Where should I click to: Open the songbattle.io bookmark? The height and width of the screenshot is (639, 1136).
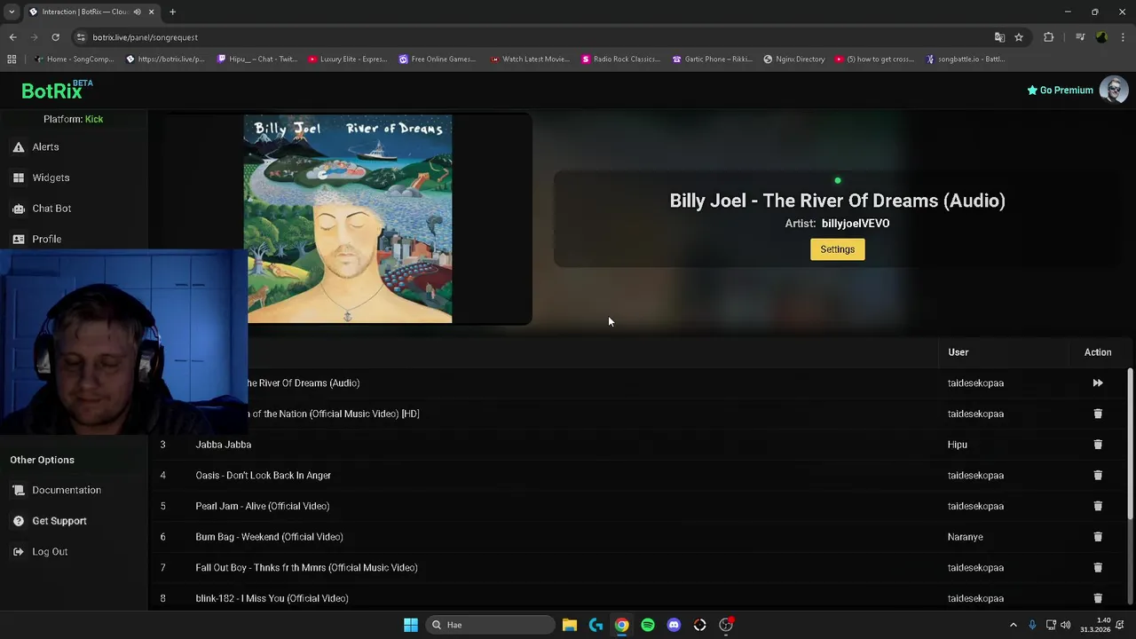(x=965, y=59)
